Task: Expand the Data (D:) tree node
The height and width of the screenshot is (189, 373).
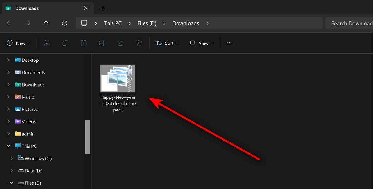Action: point(12,171)
